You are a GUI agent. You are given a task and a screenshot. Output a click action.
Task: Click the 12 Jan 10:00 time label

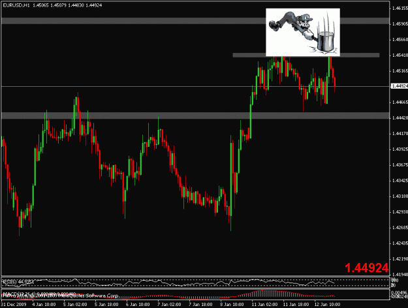pos(327,304)
